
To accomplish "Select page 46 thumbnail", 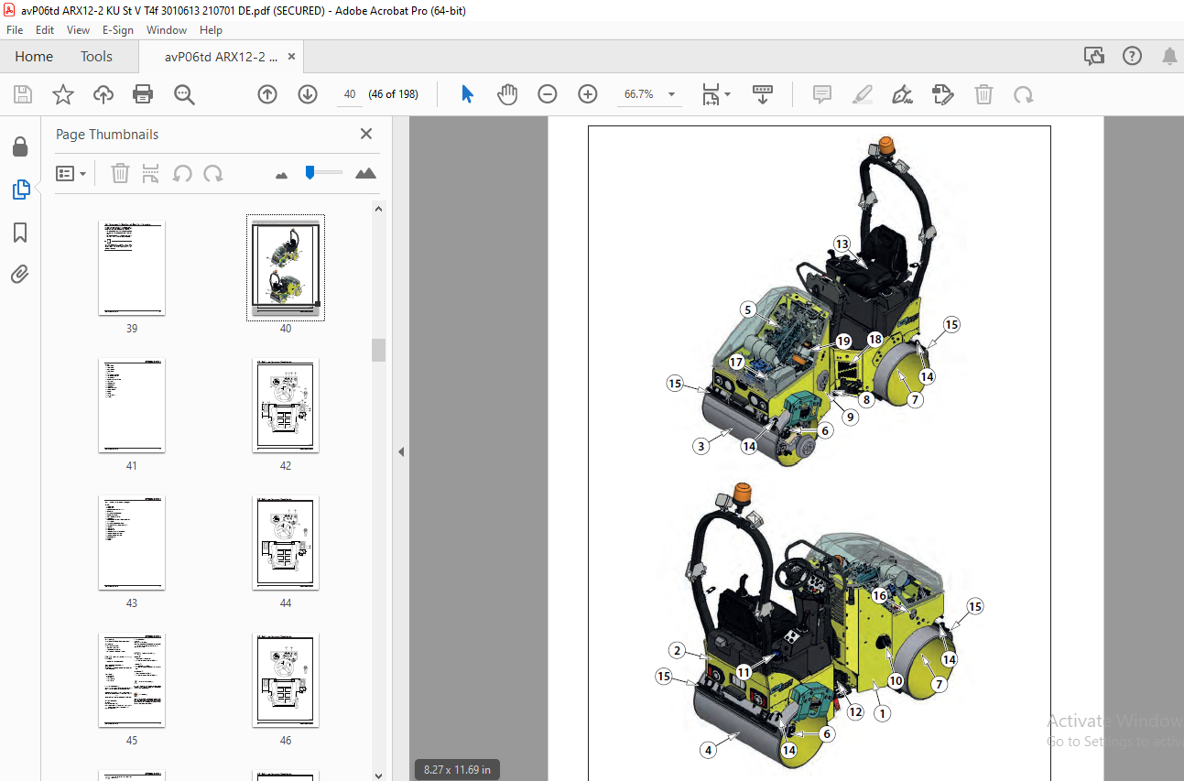I will click(x=286, y=679).
